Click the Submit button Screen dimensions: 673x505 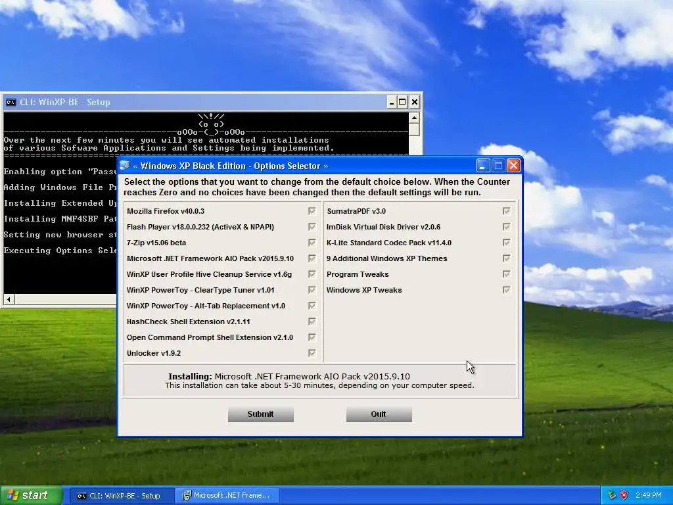point(260,414)
